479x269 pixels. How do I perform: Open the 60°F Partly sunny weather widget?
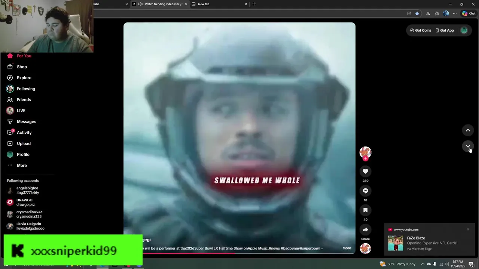point(397,264)
